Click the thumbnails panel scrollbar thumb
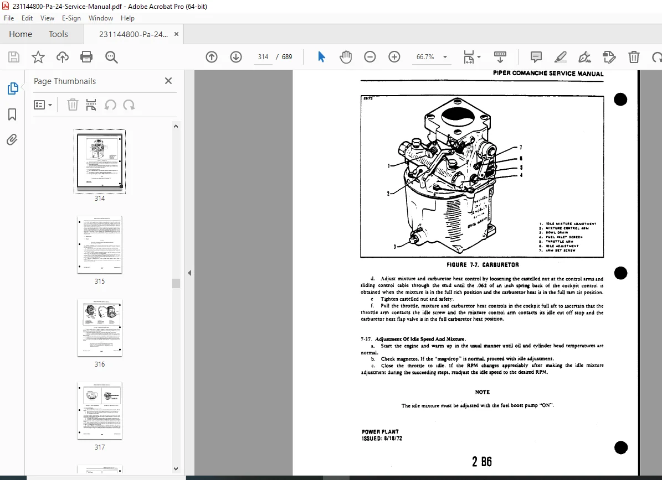 pyautogui.click(x=176, y=283)
